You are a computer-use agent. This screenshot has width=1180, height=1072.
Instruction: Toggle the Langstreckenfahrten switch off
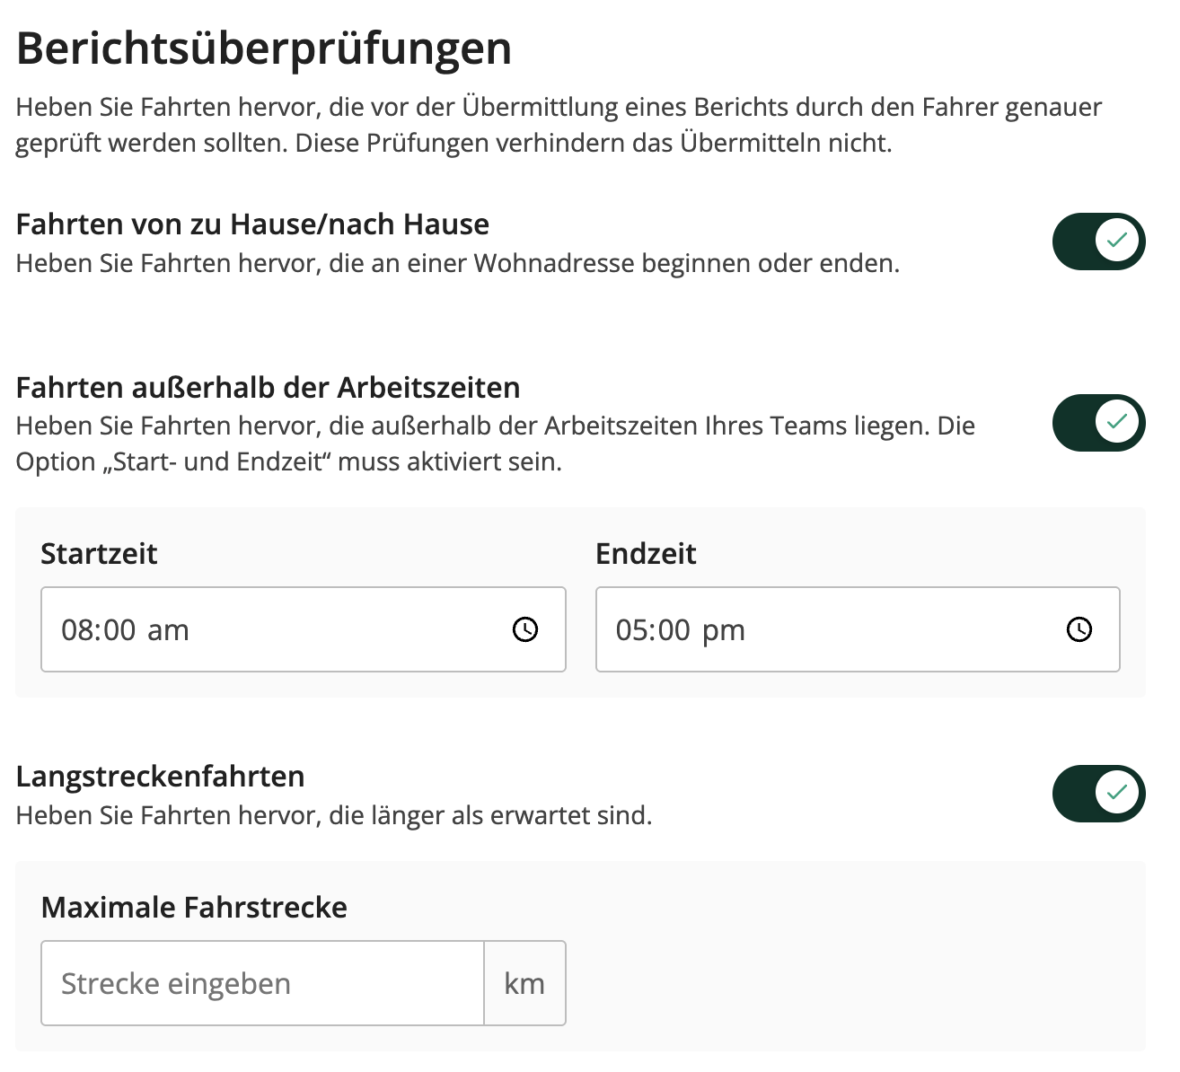click(x=1099, y=794)
